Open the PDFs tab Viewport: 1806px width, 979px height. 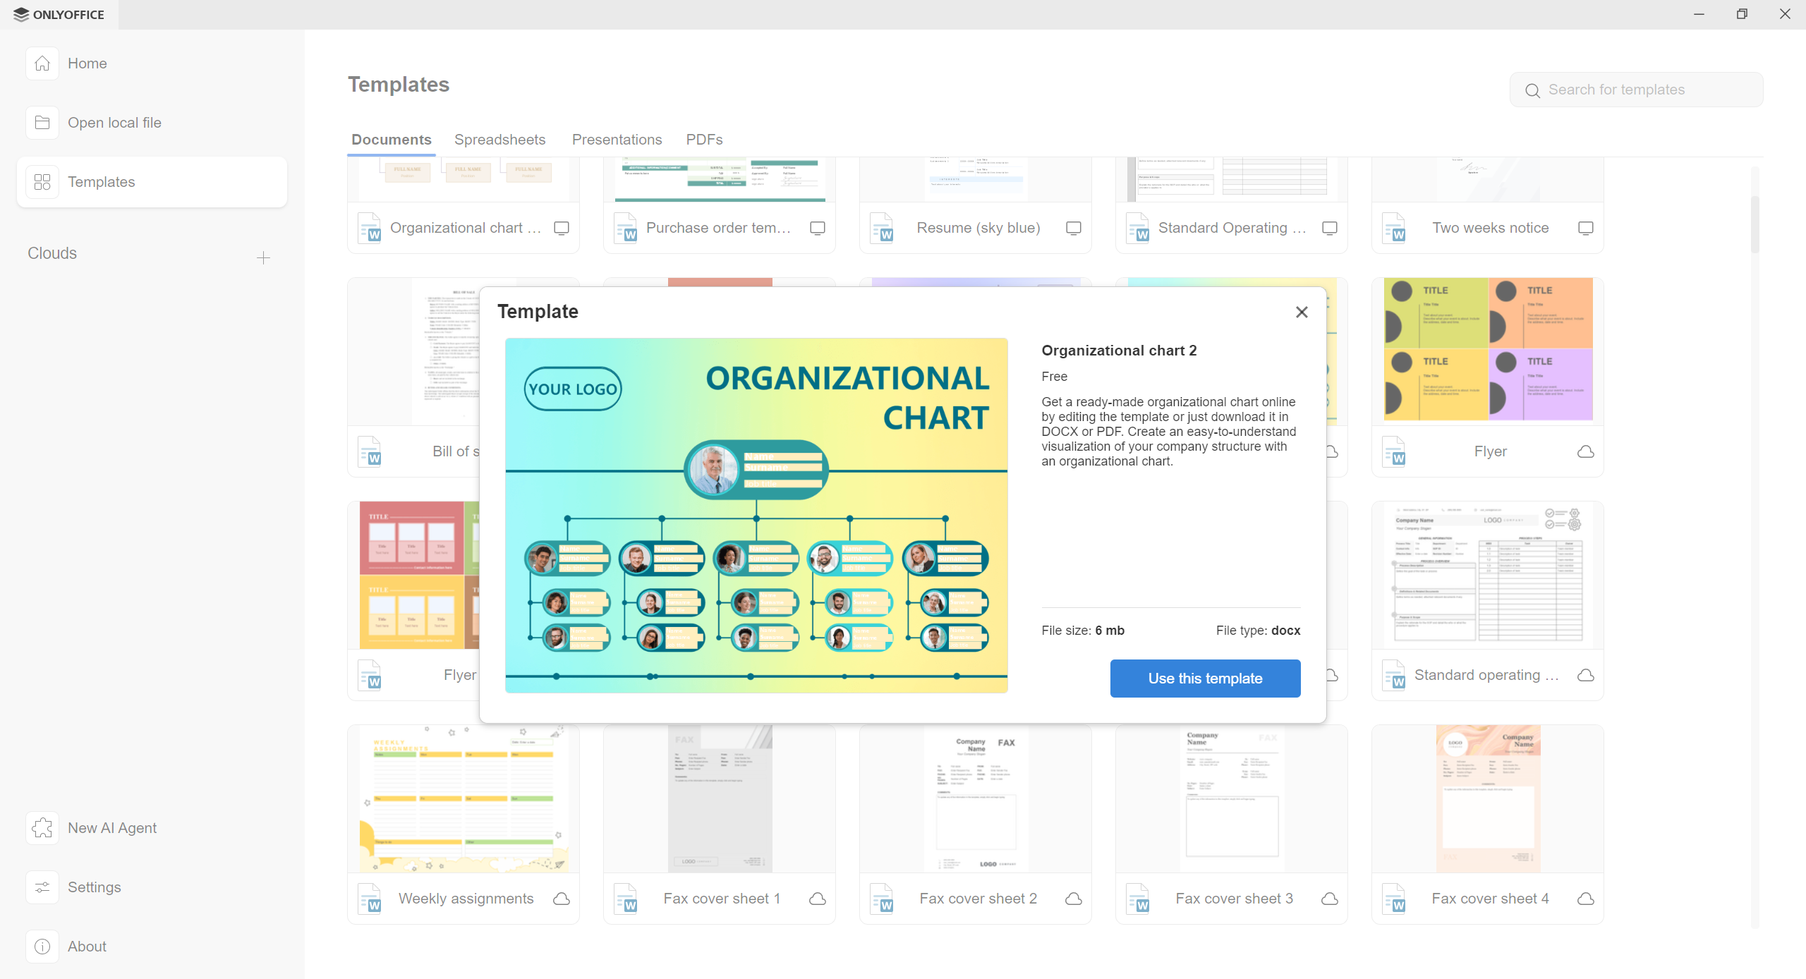click(704, 140)
